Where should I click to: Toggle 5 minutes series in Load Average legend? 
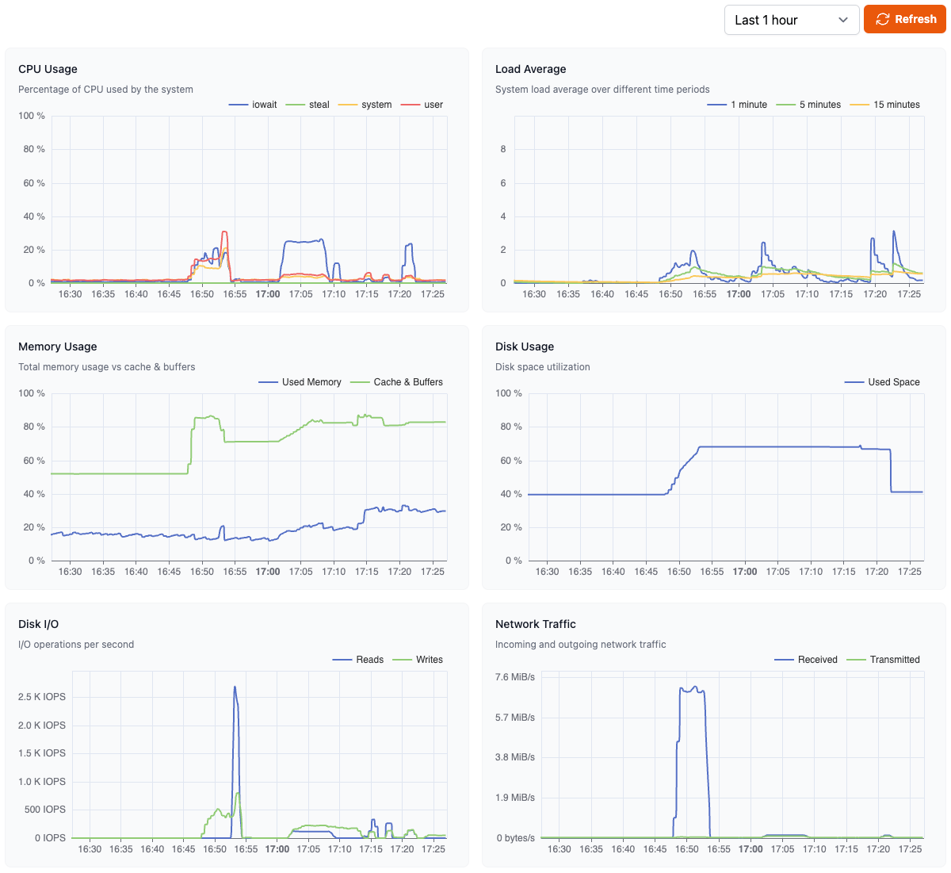[808, 105]
